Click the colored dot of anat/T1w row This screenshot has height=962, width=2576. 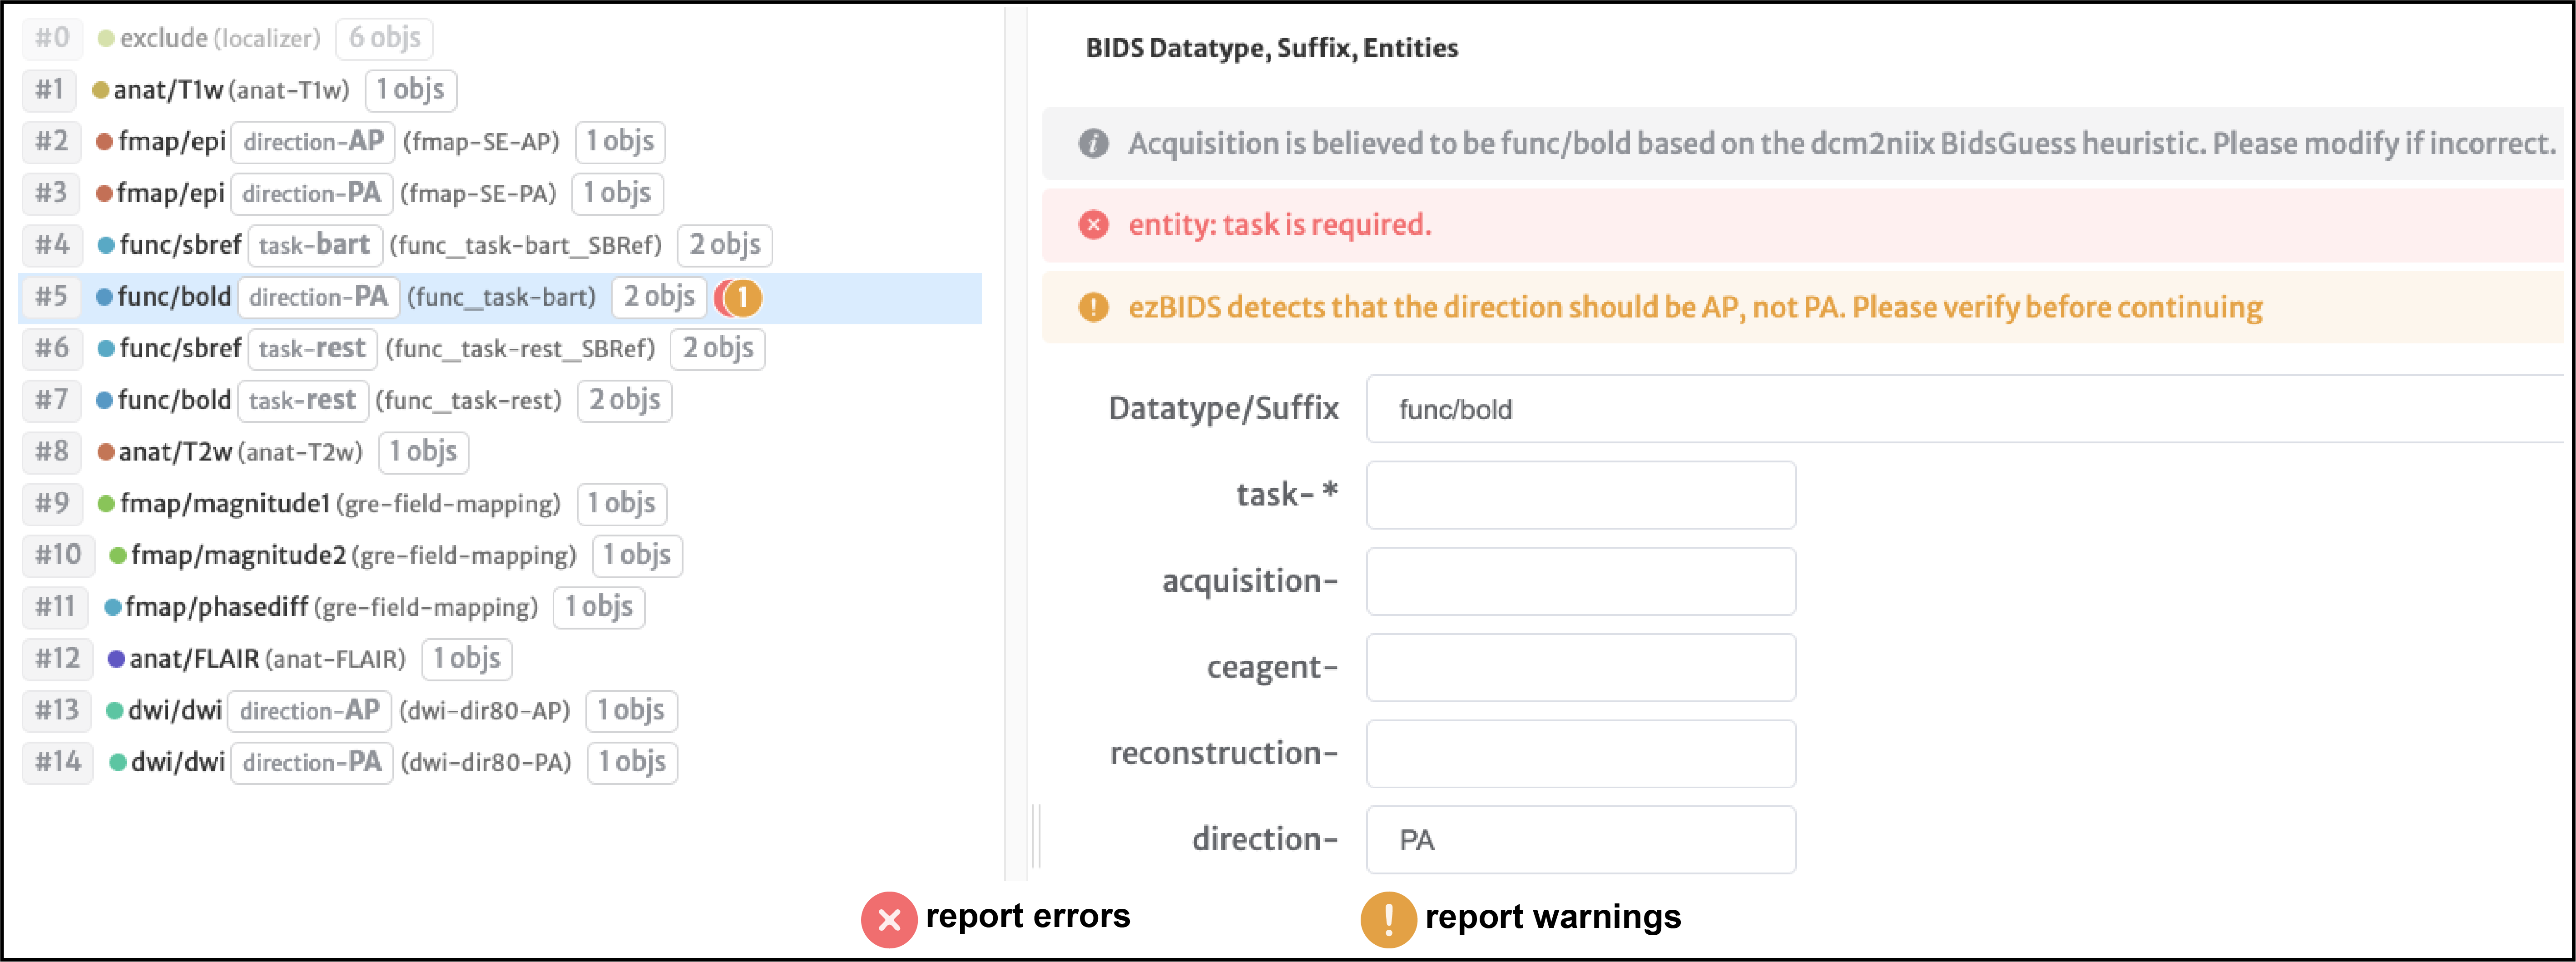coord(100,90)
